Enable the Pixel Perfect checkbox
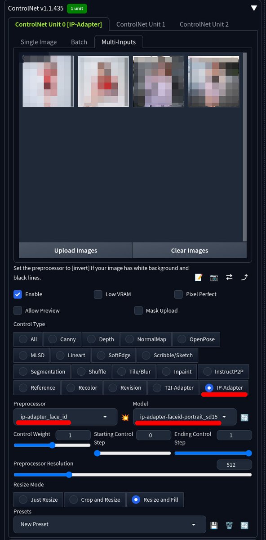266x540 pixels. point(178,294)
